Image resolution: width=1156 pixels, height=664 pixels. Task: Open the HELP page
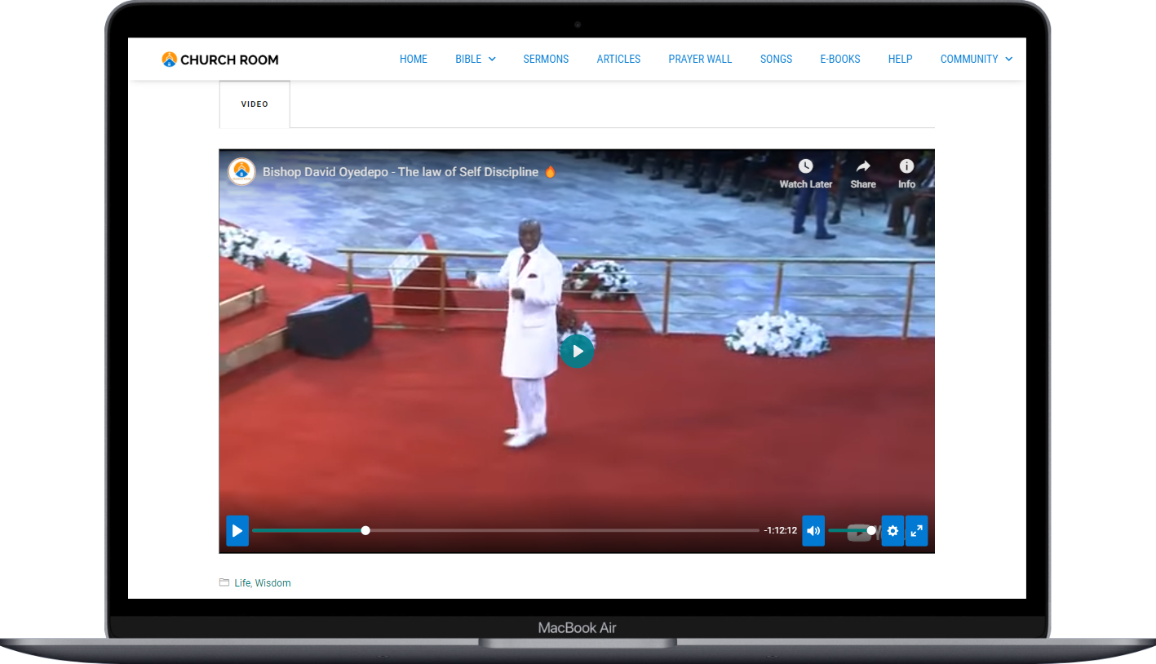pos(900,60)
